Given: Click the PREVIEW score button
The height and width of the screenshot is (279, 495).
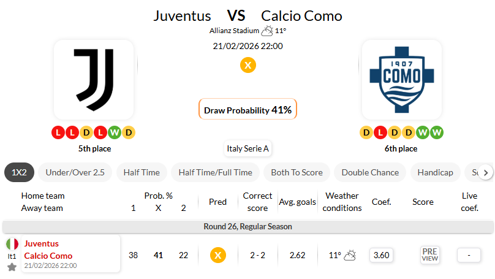Looking at the screenshot, I should [x=430, y=255].
